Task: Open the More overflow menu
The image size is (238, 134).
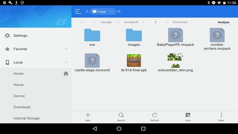Action: pos(221,117)
